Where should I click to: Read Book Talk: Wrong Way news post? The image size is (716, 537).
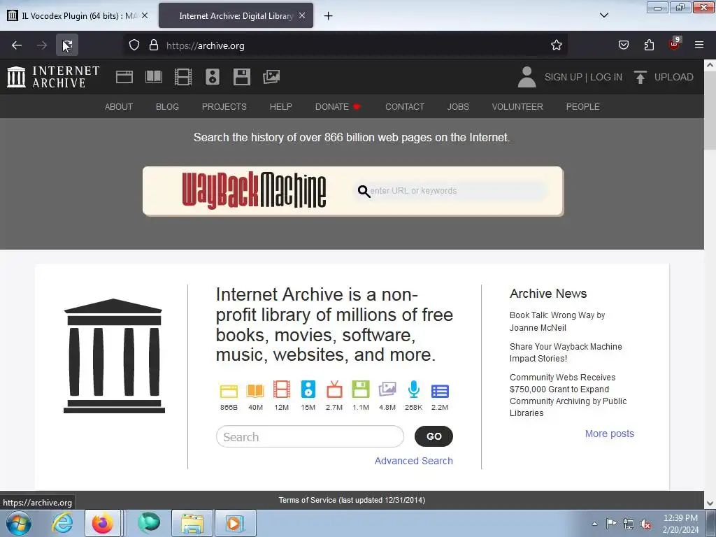[557, 322]
